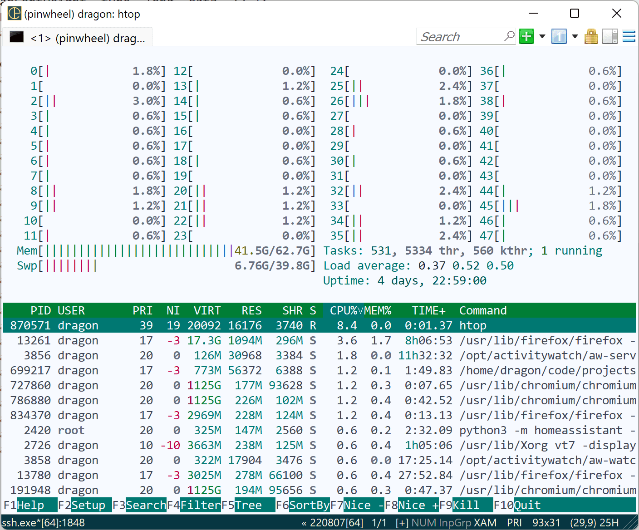Open F2 Setup in htop footer
The width and height of the screenshot is (639, 530).
pyautogui.click(x=85, y=505)
